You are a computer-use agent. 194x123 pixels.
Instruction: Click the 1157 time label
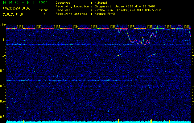click(131, 26)
